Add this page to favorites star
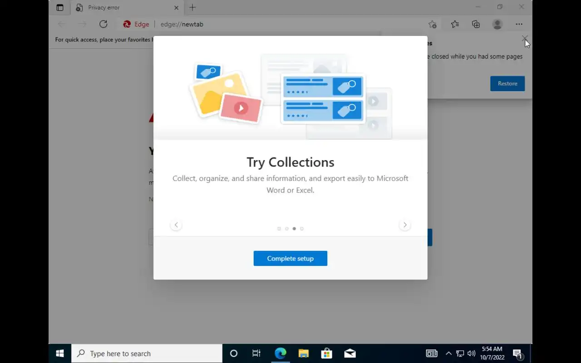Viewport: 581px width, 363px height. [432, 24]
